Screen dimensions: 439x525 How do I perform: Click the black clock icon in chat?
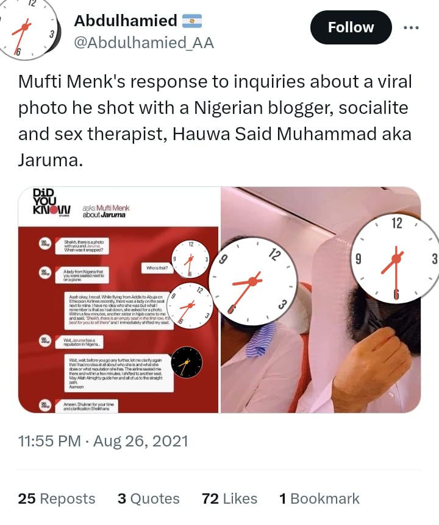(187, 362)
